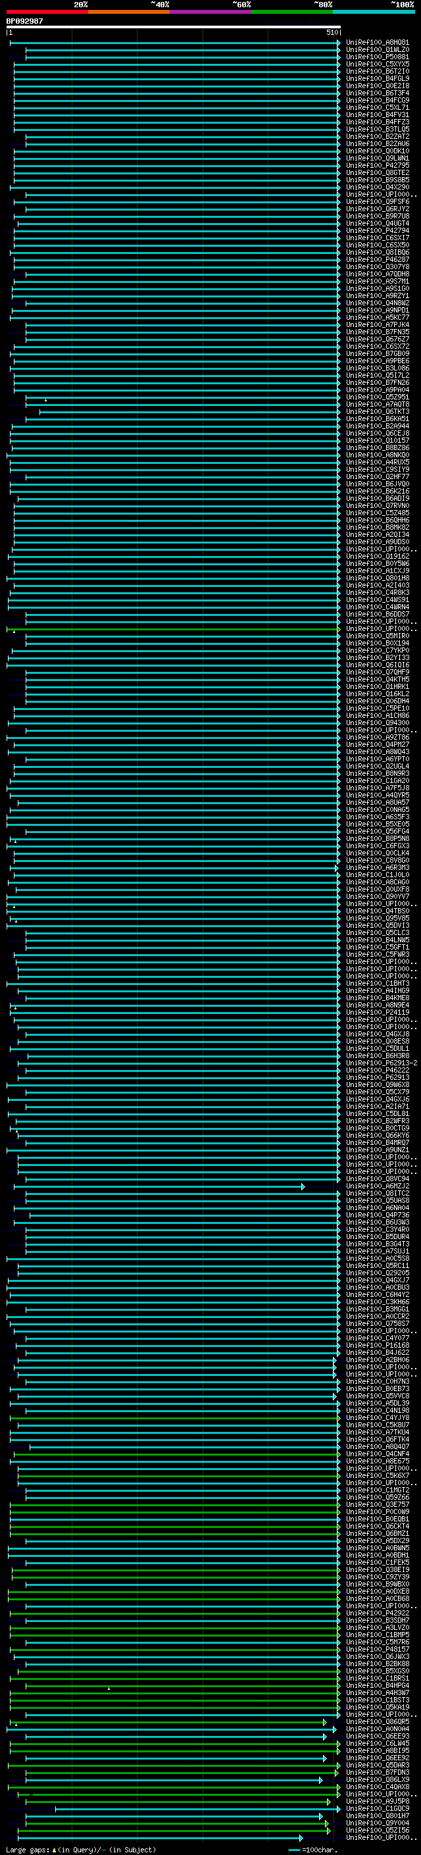Click the Large gaps legend text
Viewport: 421px width, 1855px height.
click(x=81, y=1849)
